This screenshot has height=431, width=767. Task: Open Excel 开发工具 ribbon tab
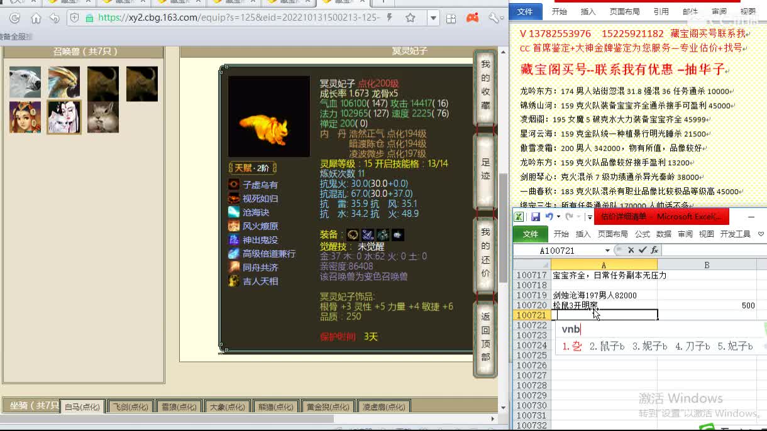(x=736, y=234)
